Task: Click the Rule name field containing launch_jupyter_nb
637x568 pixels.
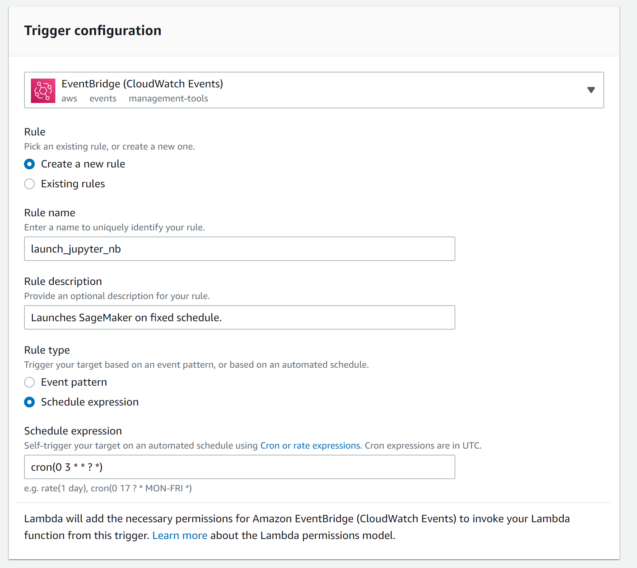Action: (239, 249)
